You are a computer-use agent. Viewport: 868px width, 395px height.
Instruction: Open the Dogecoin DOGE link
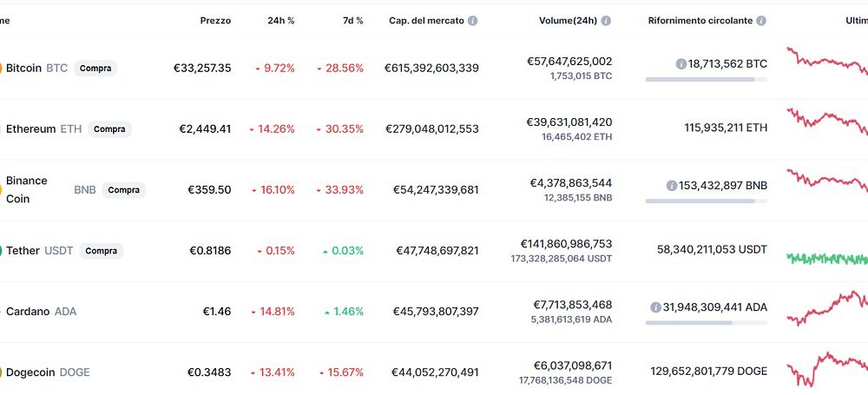[48, 372]
